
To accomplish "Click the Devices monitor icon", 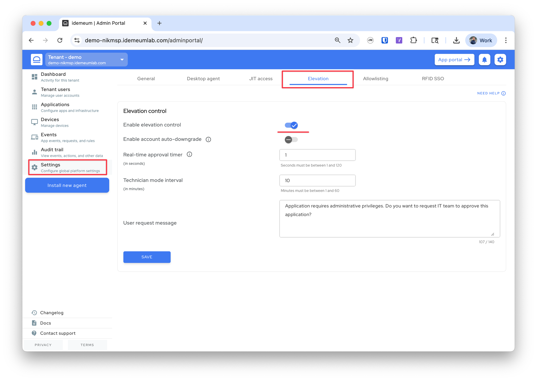I will (34, 122).
